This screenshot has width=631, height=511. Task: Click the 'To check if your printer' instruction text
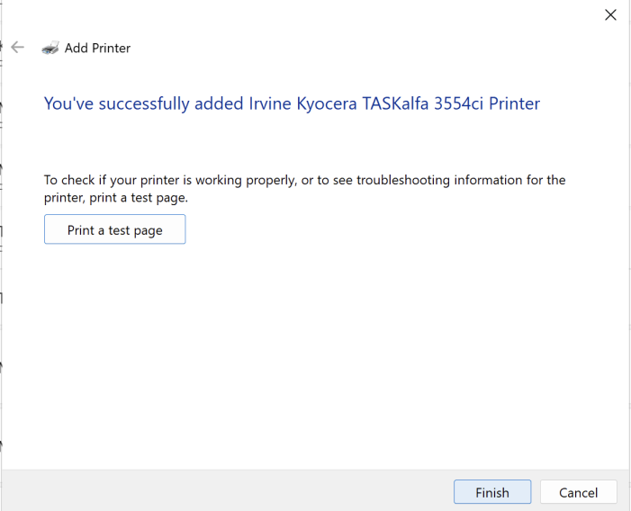click(x=304, y=189)
